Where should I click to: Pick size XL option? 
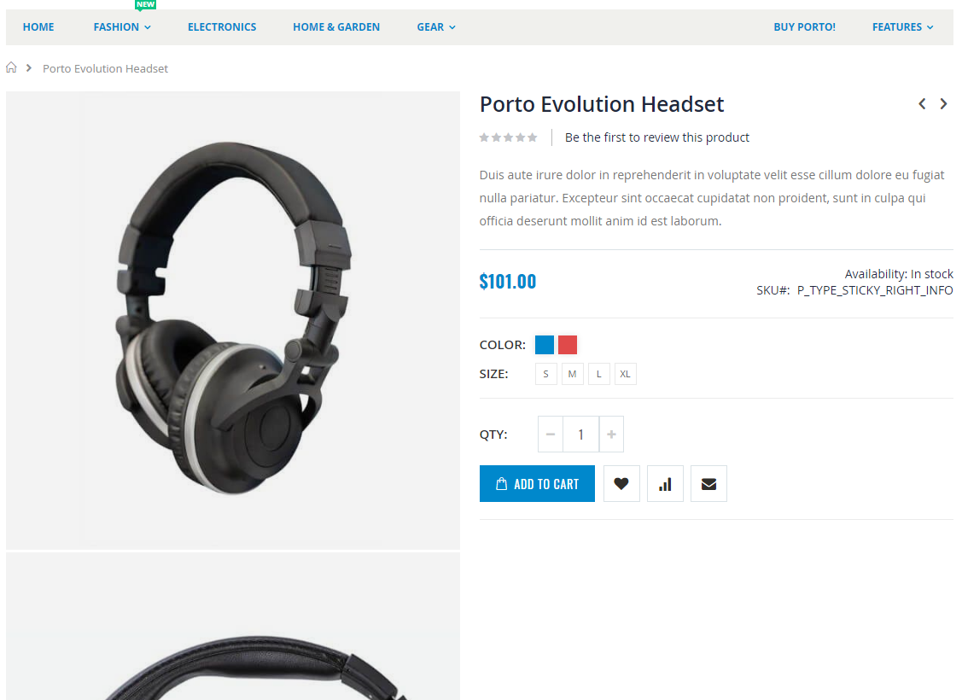[x=625, y=374]
